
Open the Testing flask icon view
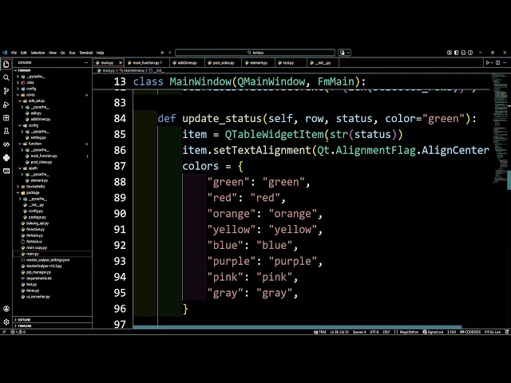pyautogui.click(x=6, y=131)
